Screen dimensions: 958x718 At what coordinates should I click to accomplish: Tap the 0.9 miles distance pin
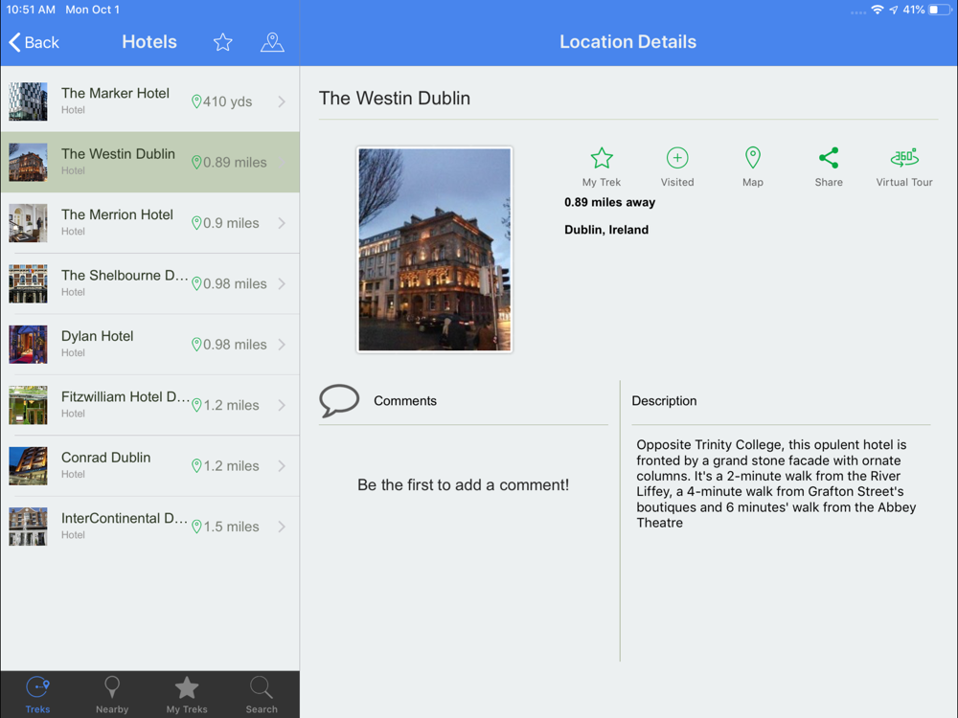coord(196,223)
